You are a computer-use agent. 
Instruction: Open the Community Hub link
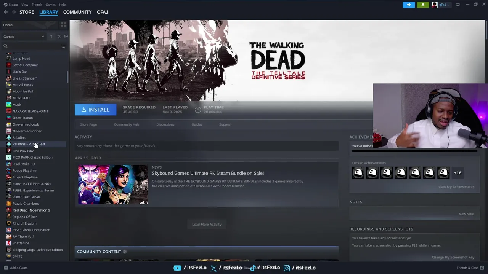coord(127,124)
